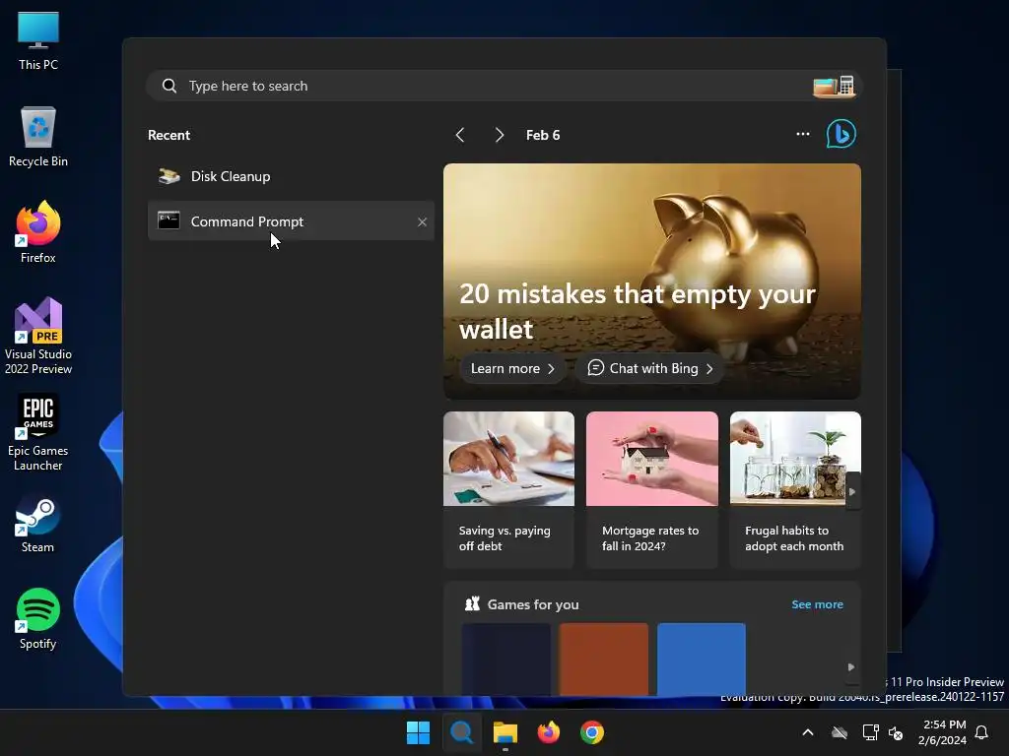
Task: Open the orange-brown game thumbnail
Action: pyautogui.click(x=604, y=659)
